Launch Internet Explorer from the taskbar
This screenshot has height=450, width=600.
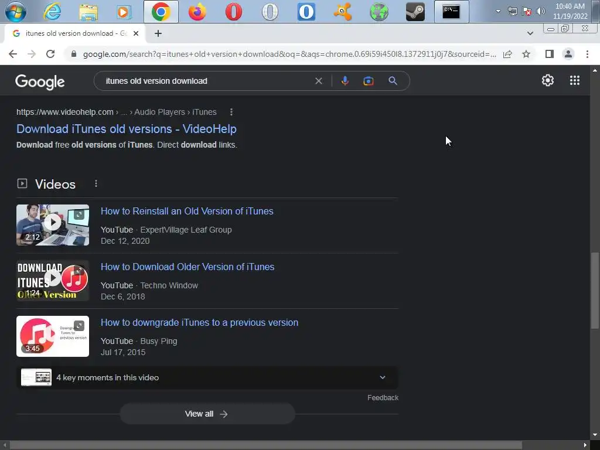click(52, 12)
